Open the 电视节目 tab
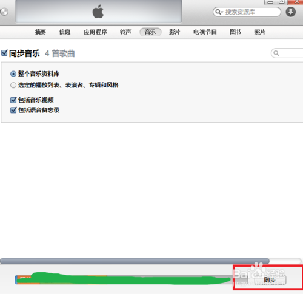Image resolution: width=303 pixels, height=294 pixels. tap(205, 32)
